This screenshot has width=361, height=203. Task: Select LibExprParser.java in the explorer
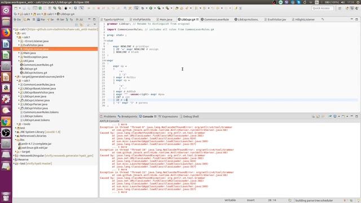point(35,104)
